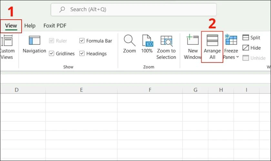
Task: Set zoom to 100%
Action: [x=147, y=44]
